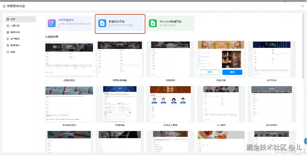Click the grid icon beside 全部
Screen dimensions: 307x156
tap(8, 19)
